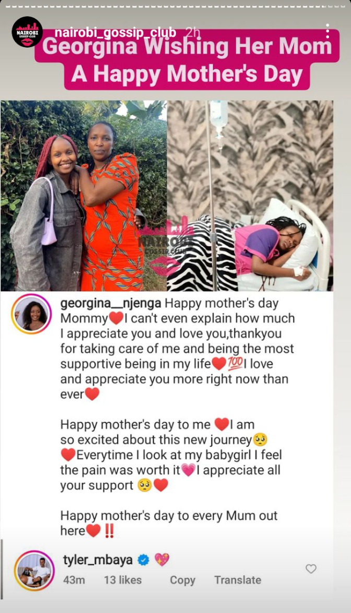Viewport: 351px width, 613px height.
Task: Tap the pink Mother's Day title banner
Action: point(187,60)
